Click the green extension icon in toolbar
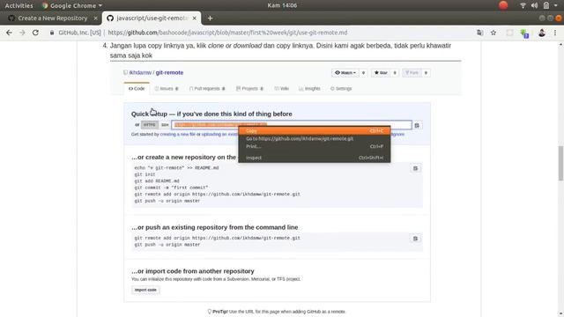The image size is (564, 317). coord(524,33)
